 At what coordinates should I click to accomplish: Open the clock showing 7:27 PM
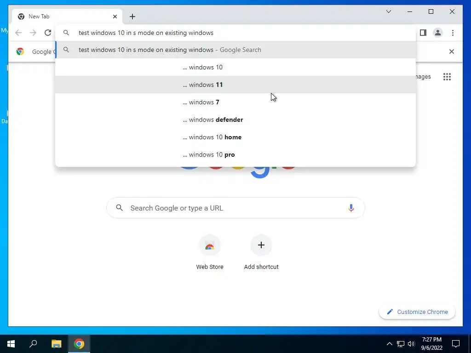click(x=431, y=344)
